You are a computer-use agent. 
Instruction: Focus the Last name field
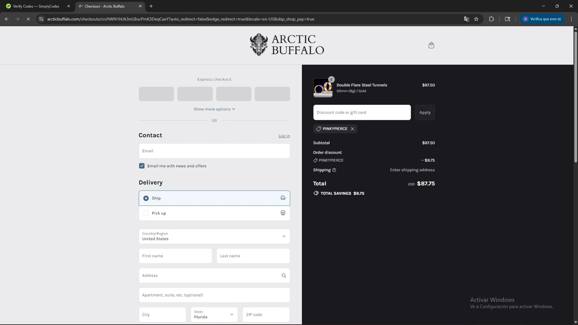253,256
